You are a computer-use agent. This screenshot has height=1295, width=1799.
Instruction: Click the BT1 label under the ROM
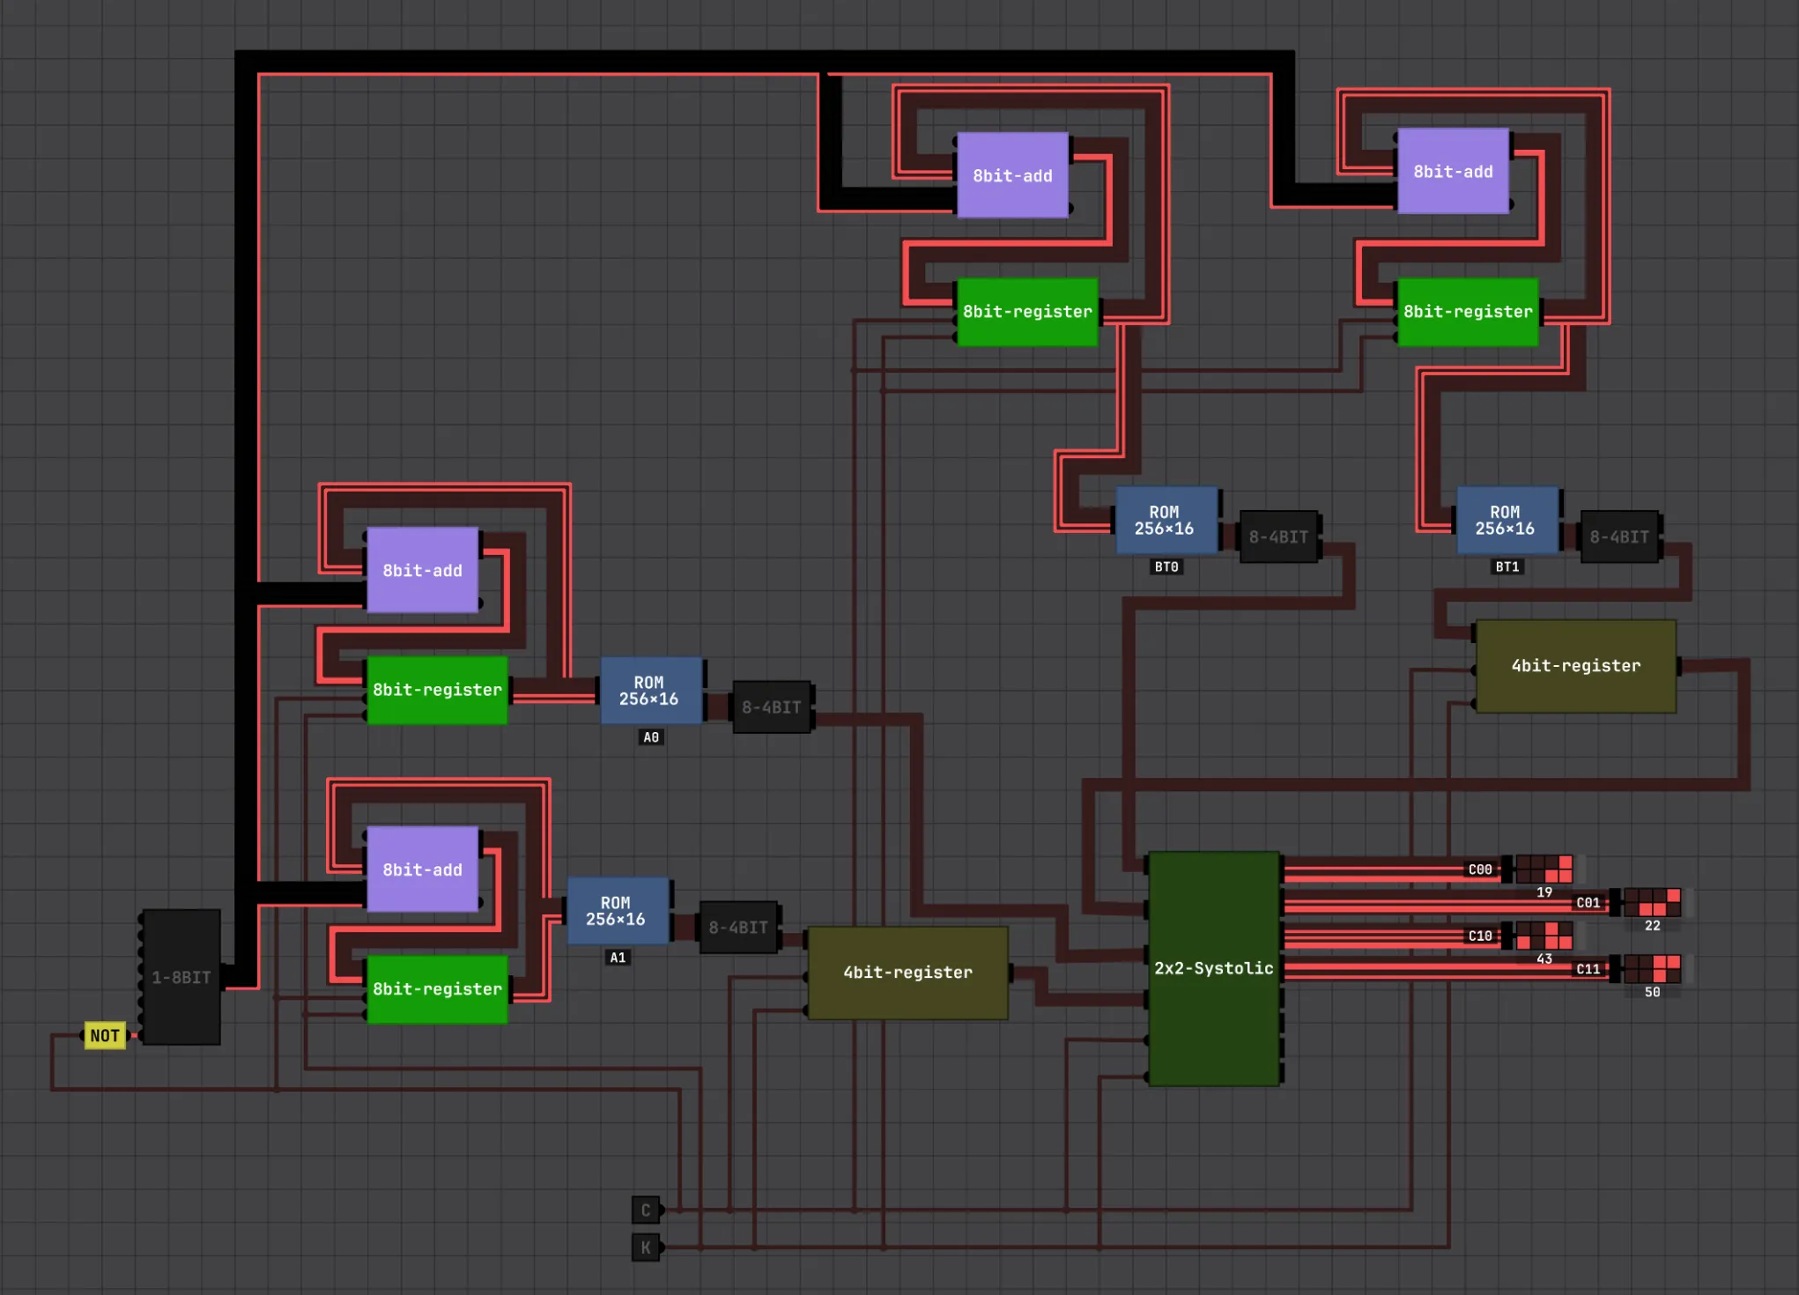1507,566
